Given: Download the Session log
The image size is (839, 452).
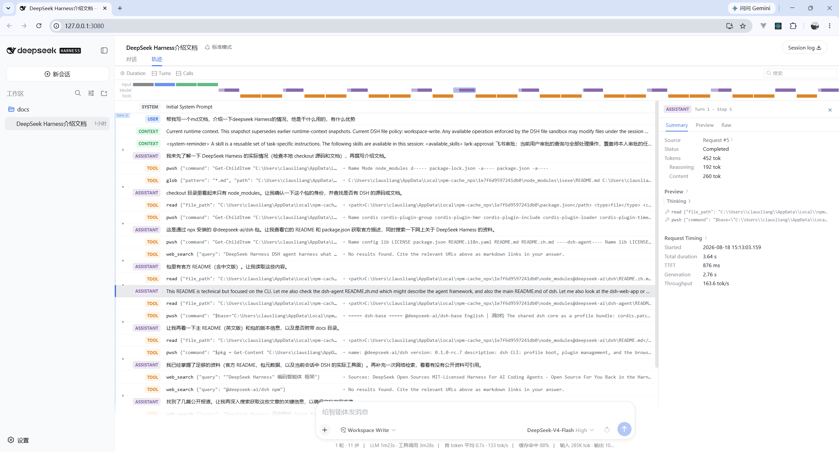Looking at the screenshot, I should 804,48.
